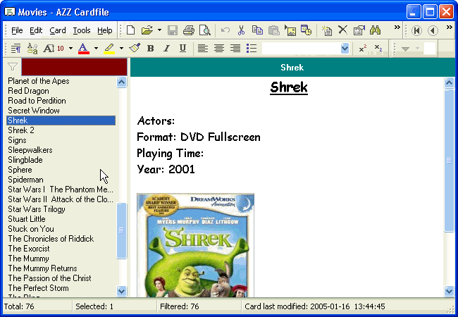Screen dimensions: 458x317
Task: Select the Star Wars Trilogy card
Action: click(61, 209)
